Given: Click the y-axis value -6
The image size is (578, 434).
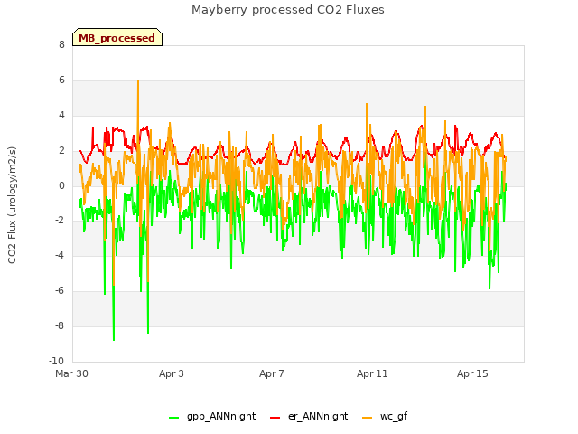Looking at the screenshot, I should pos(60,291).
